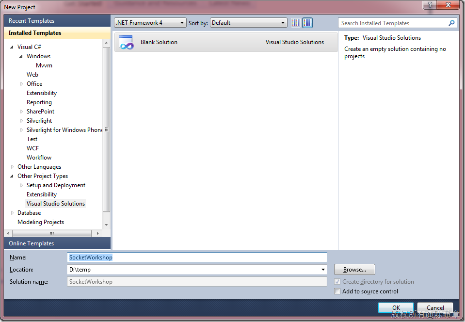The image size is (465, 322).
Task: Expand the Setup and Deployment node
Action: pyautogui.click(x=21, y=185)
